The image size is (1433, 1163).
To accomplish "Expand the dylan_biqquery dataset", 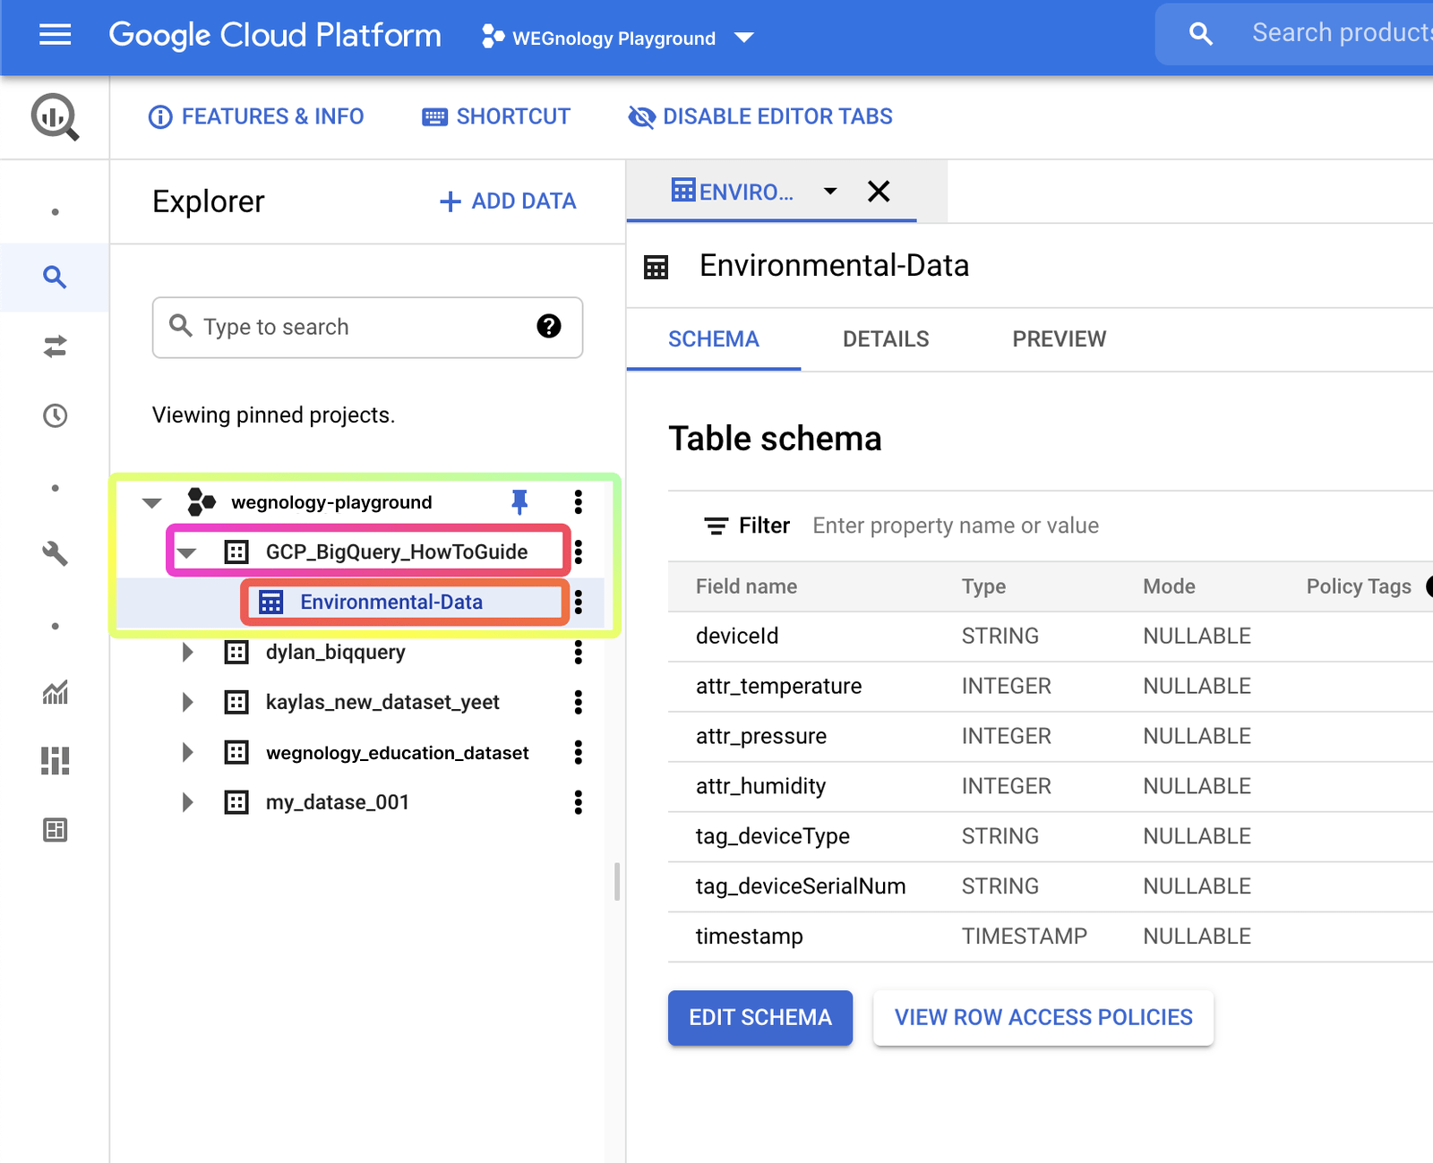I will point(187,652).
